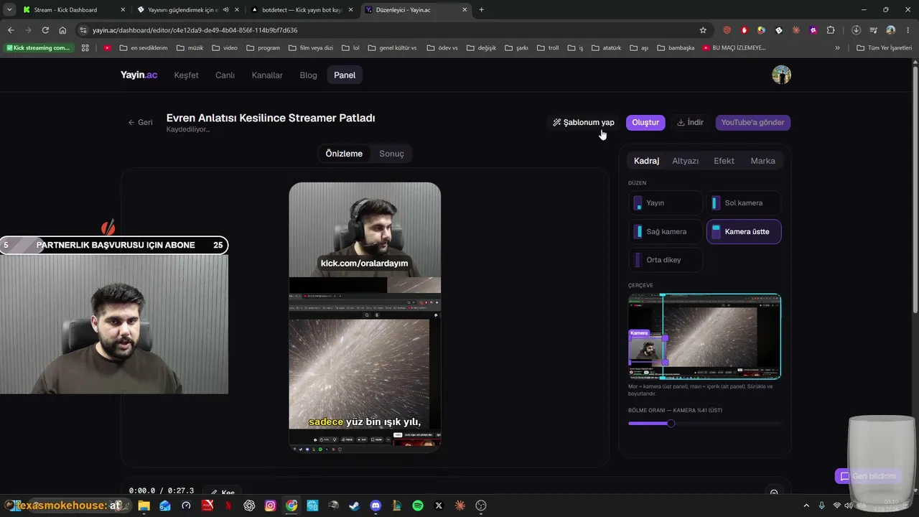Open Instagram from the taskbar
The height and width of the screenshot is (517, 919).
click(x=270, y=506)
